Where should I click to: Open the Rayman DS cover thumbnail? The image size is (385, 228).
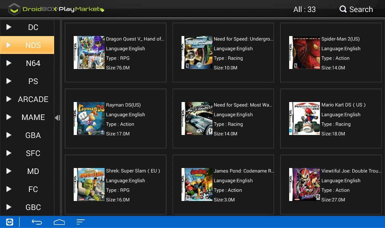tap(89, 118)
